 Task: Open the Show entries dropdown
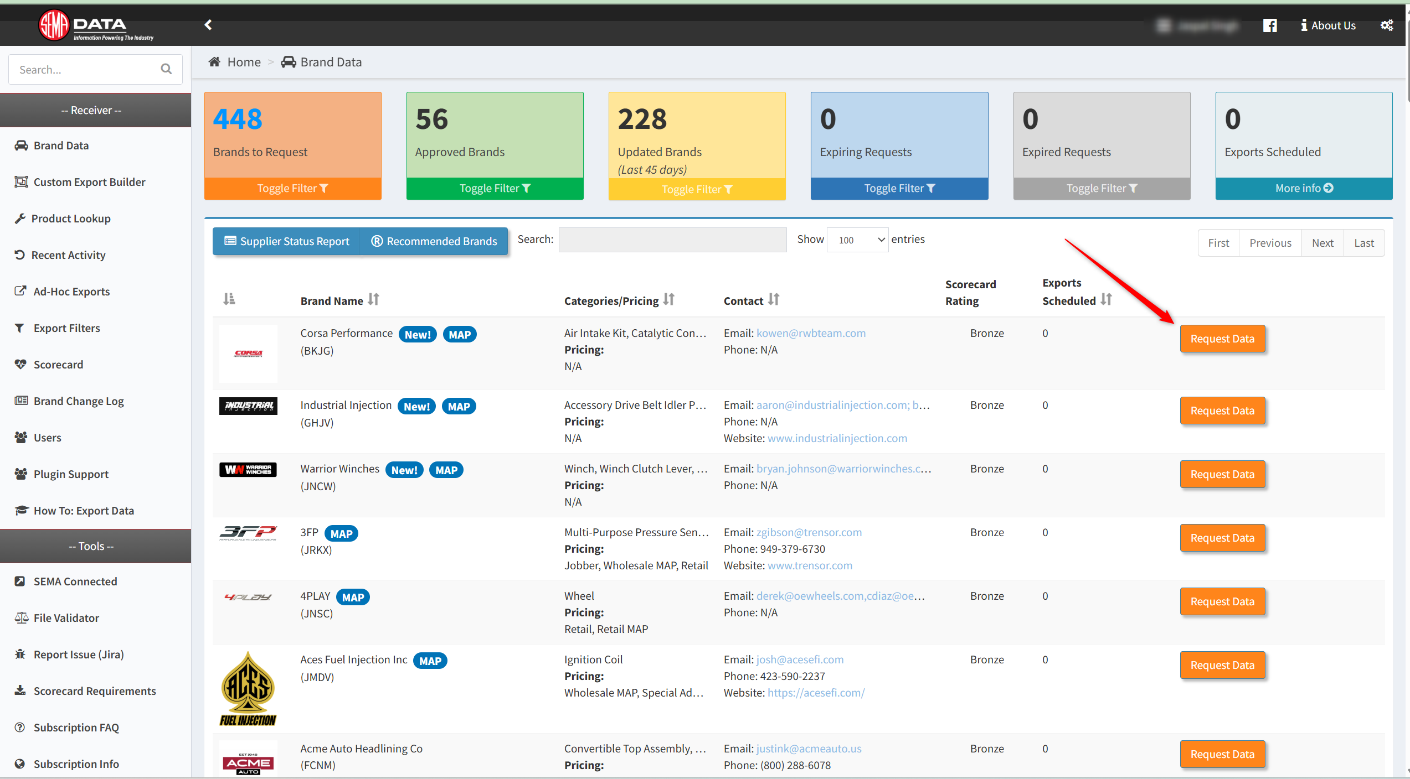point(857,240)
